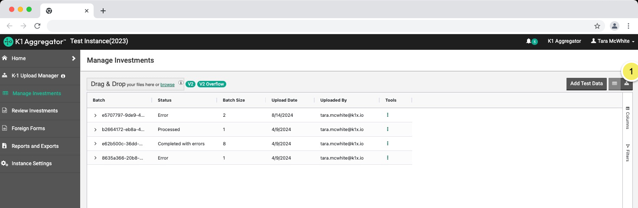Image resolution: width=638 pixels, height=208 pixels.
Task: Click info icon next to K-1 Upload Manager
Action: (63, 76)
